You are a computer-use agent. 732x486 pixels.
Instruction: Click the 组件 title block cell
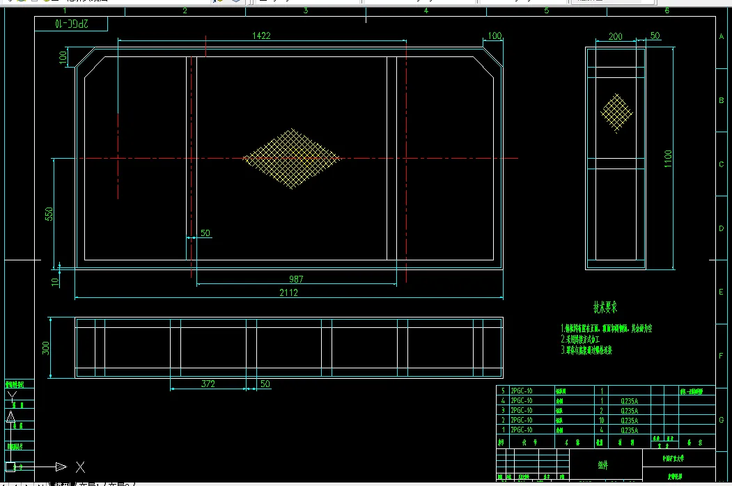[606, 465]
